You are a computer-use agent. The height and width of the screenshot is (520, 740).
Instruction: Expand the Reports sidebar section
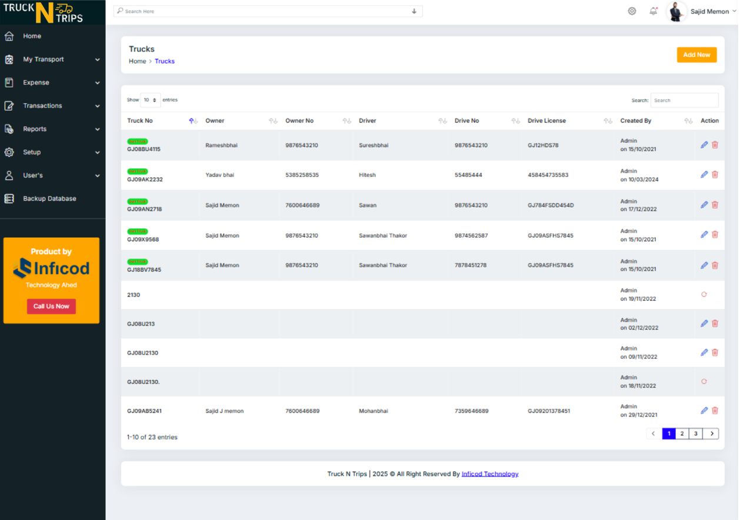pos(52,129)
